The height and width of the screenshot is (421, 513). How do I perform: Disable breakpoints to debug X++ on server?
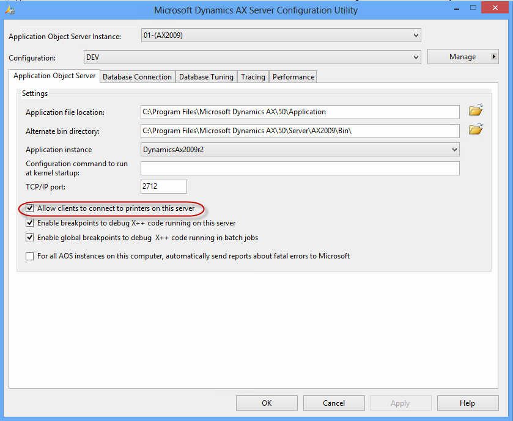[x=30, y=223]
